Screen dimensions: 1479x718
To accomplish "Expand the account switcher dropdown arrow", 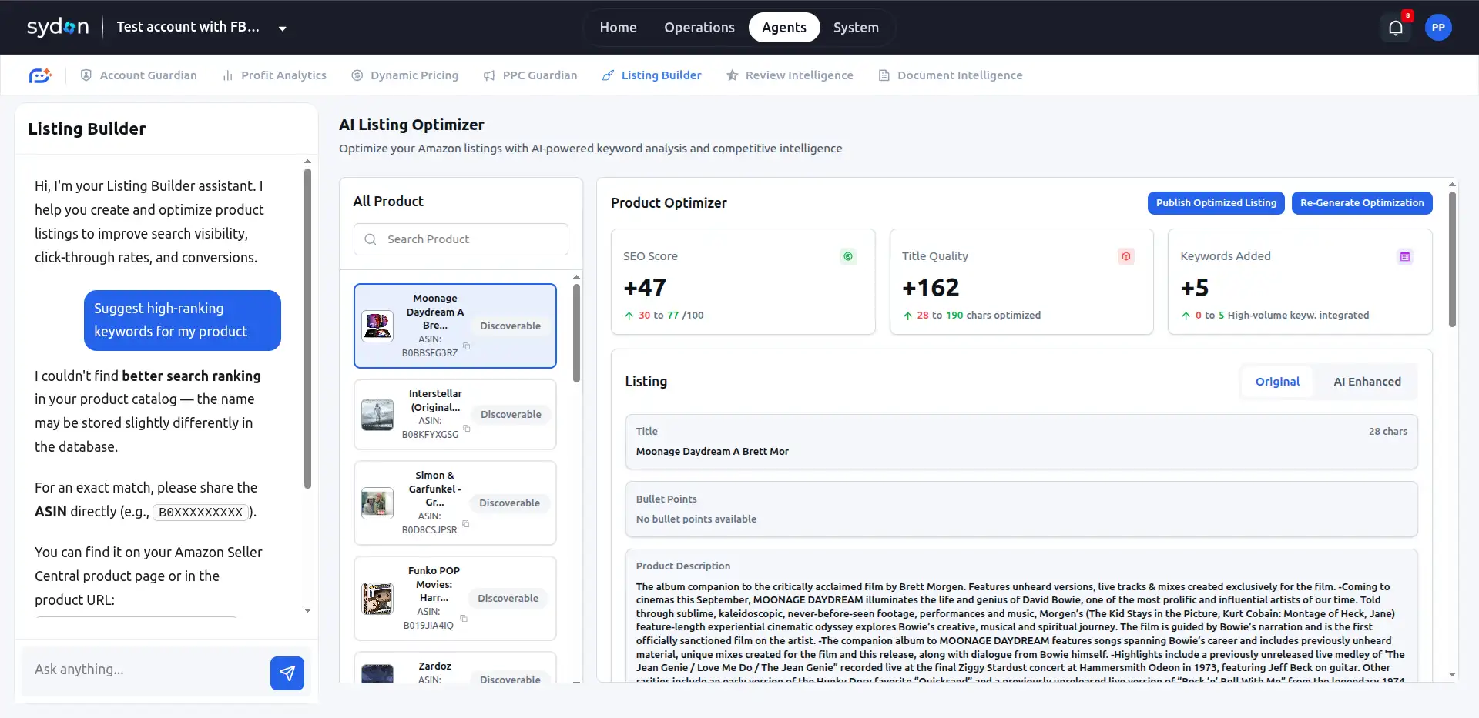I will coord(283,28).
